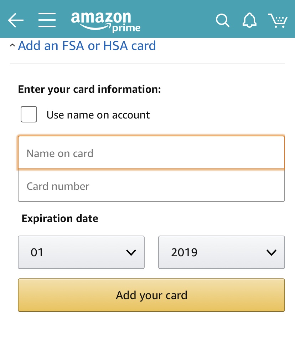Click into the Card number field
Screen dimensions: 295x338
click(x=151, y=186)
